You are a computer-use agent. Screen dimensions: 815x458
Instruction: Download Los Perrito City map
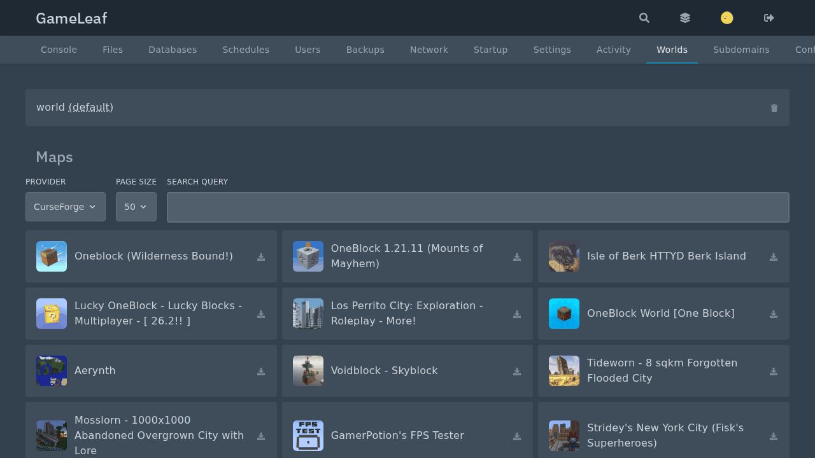pos(517,314)
